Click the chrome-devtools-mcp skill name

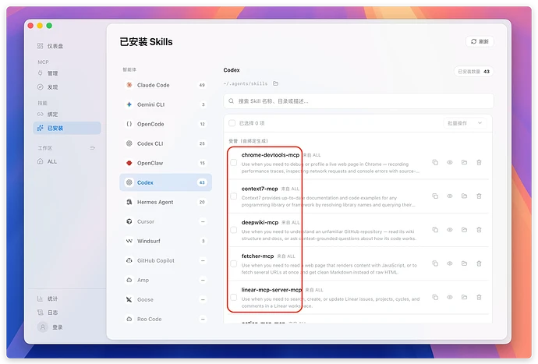coord(271,155)
